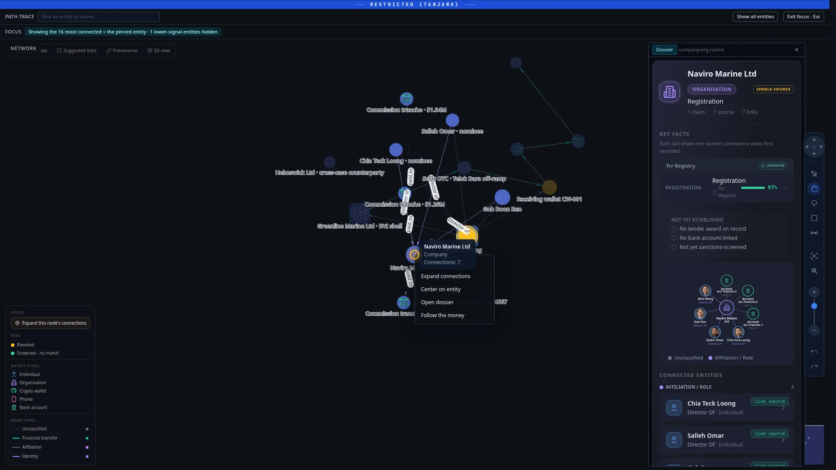This screenshot has height=470, width=836.
Task: Click the Commission tranche $1.26M bank node
Action: point(404,193)
